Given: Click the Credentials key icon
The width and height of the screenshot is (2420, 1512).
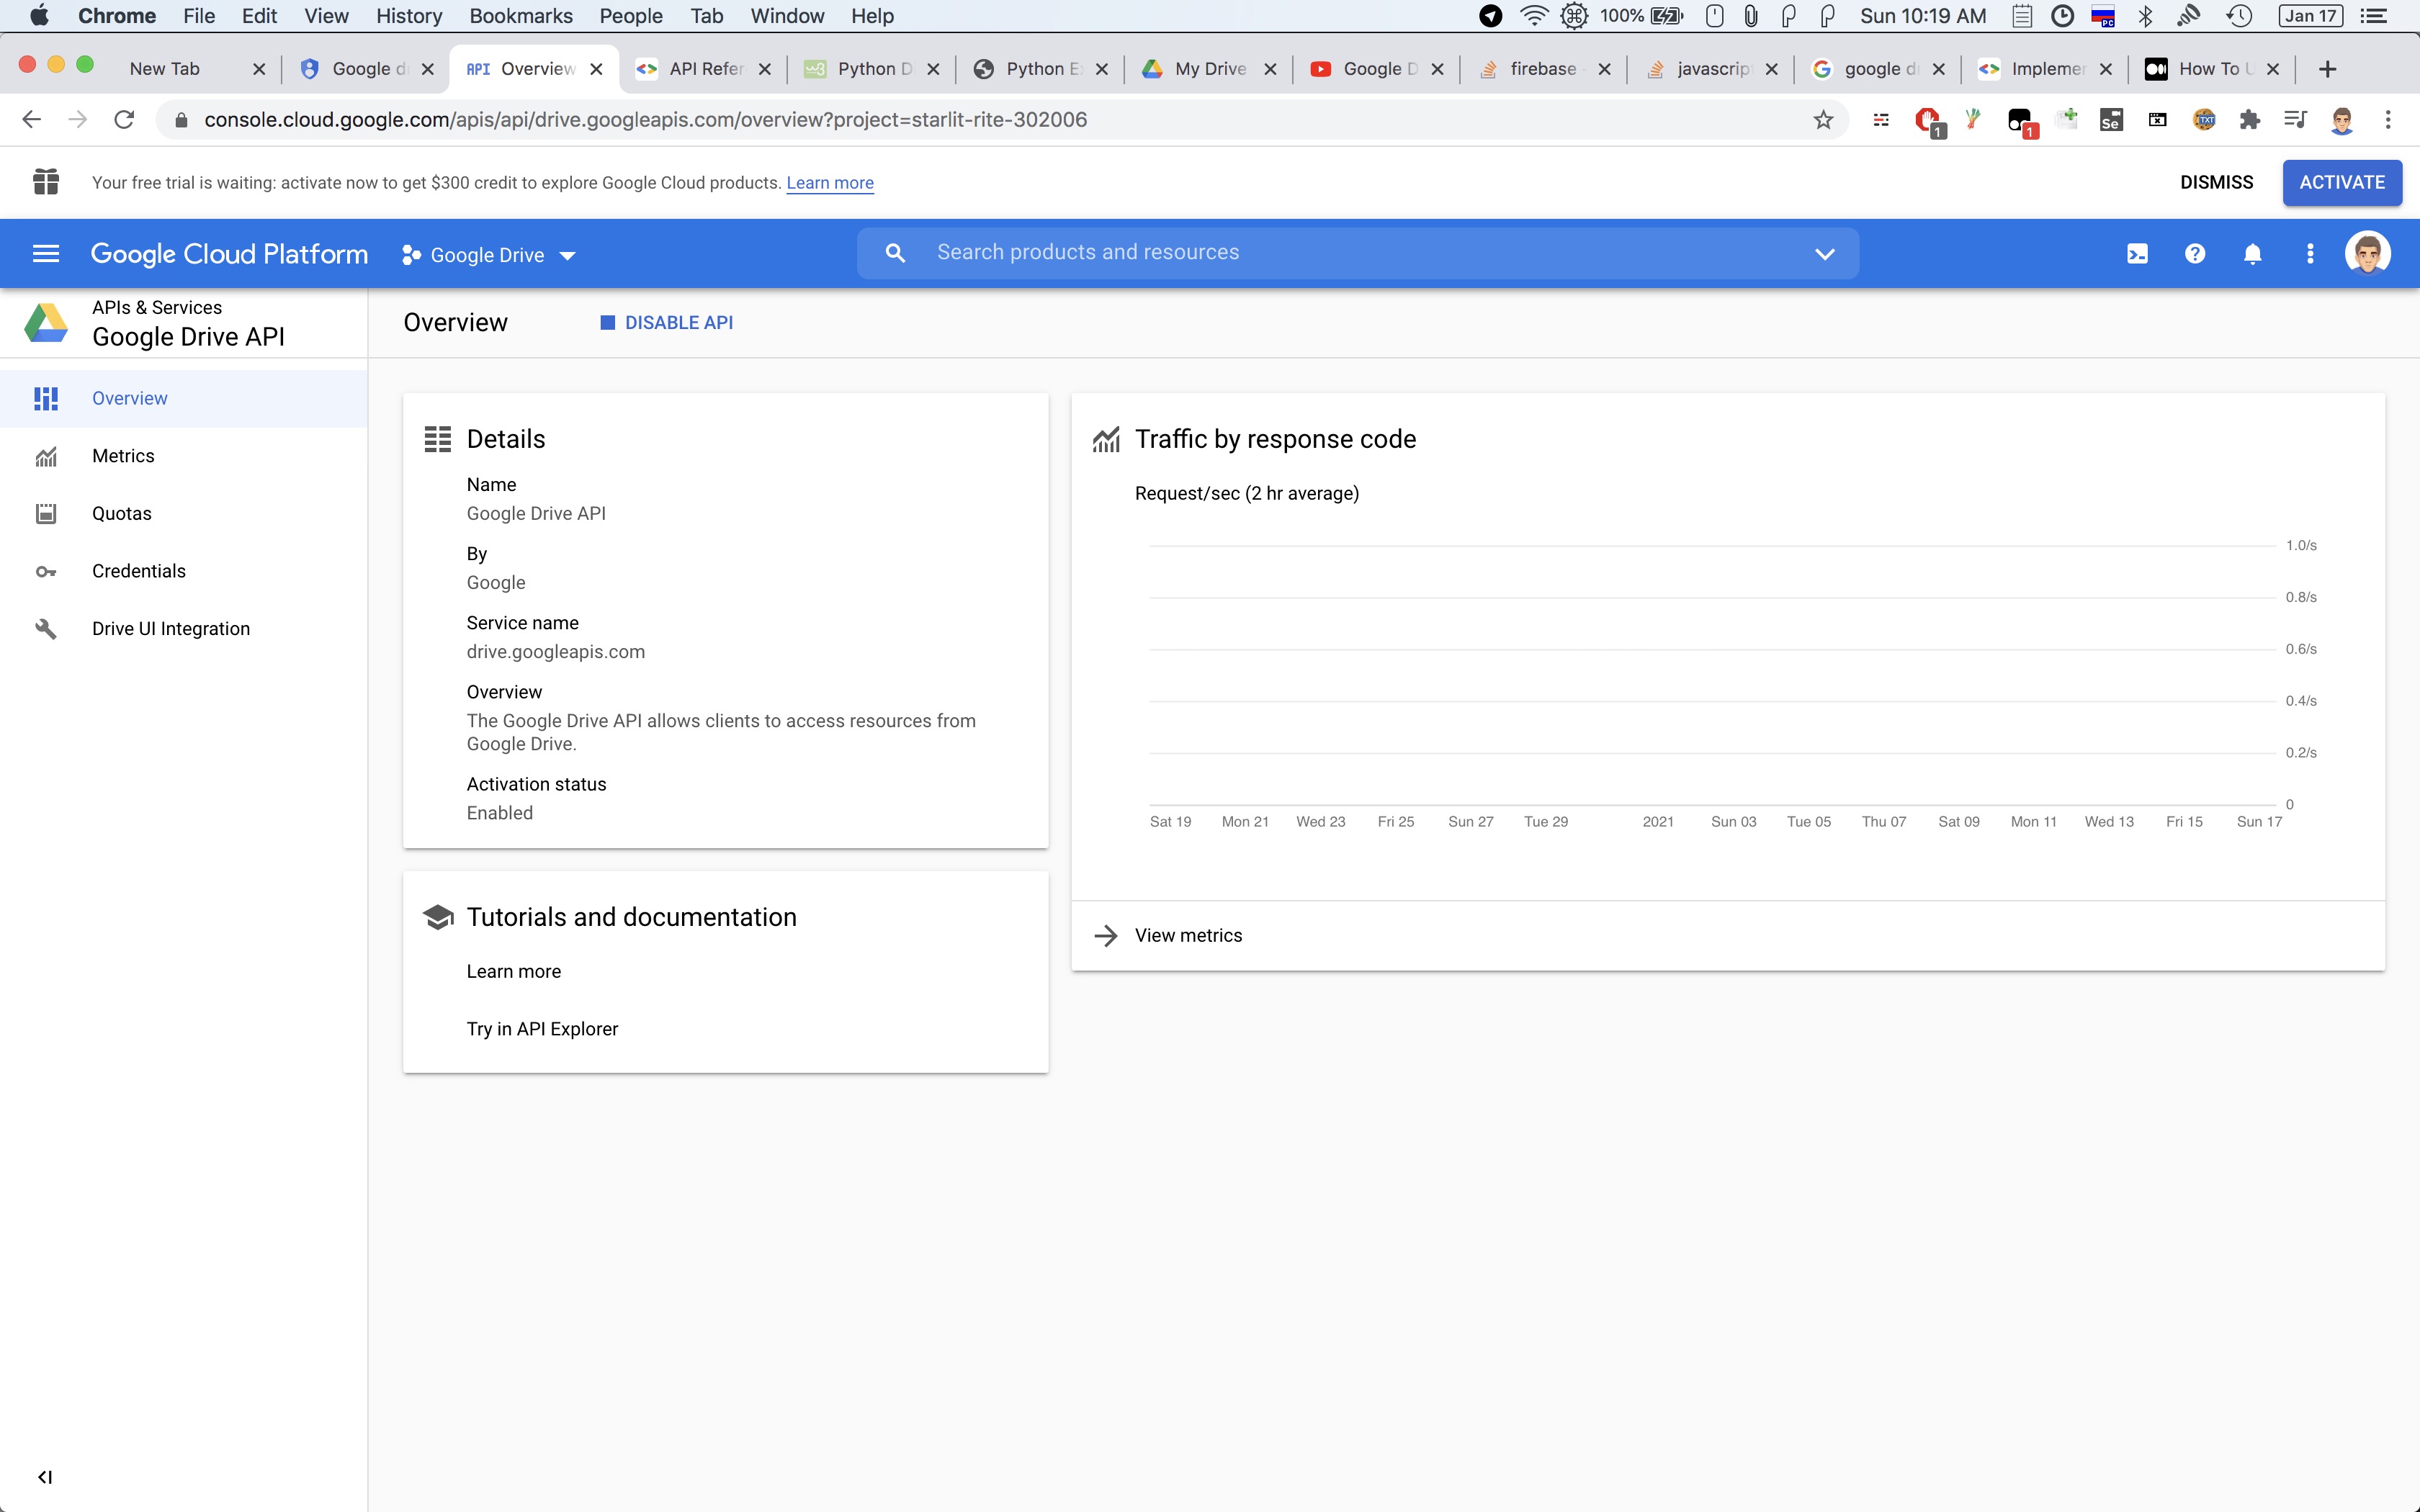Looking at the screenshot, I should (46, 572).
